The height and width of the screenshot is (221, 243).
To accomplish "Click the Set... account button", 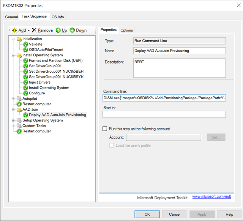I will (x=216, y=137).
